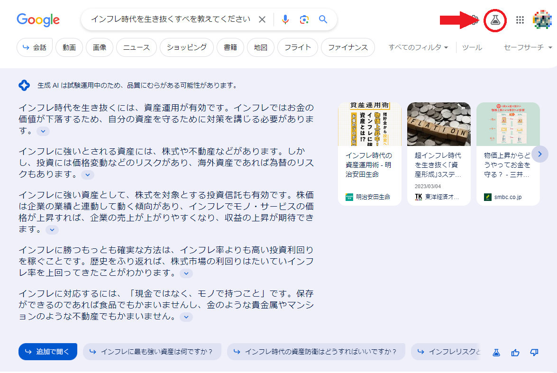Give the AI answer a thumbs up
557x373 pixels.
515,352
